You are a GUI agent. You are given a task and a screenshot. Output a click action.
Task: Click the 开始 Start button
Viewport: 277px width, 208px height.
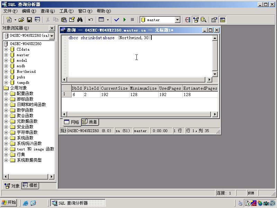pos(9,202)
